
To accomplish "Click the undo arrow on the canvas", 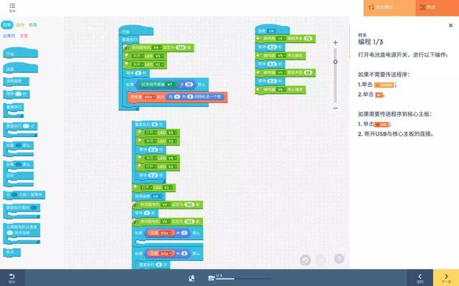I will coord(305,259).
